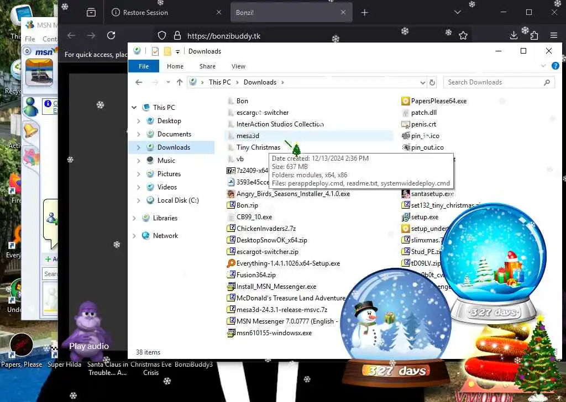Viewport: 566px width, 402px height.
Task: Select ChickenInvaders2.7z archive
Action: point(266,229)
